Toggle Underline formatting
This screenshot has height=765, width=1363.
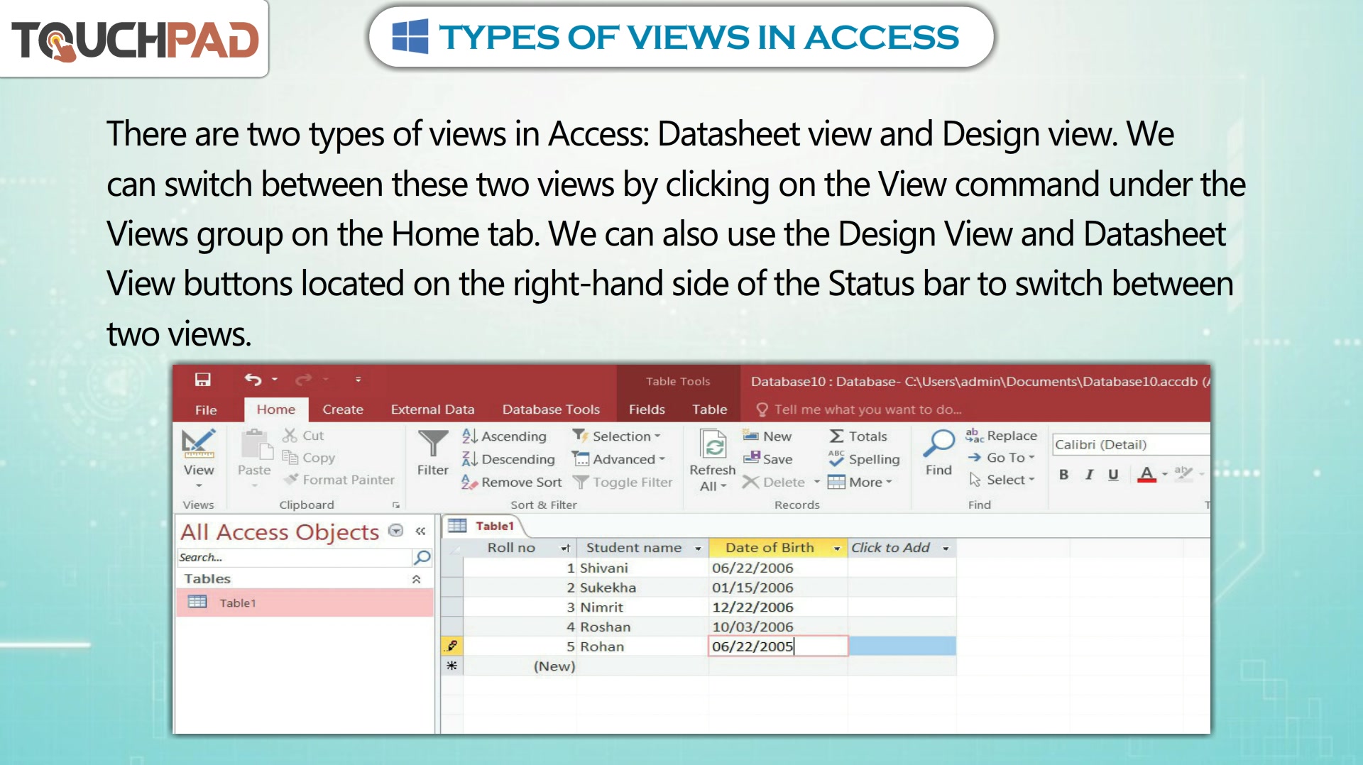(1113, 474)
